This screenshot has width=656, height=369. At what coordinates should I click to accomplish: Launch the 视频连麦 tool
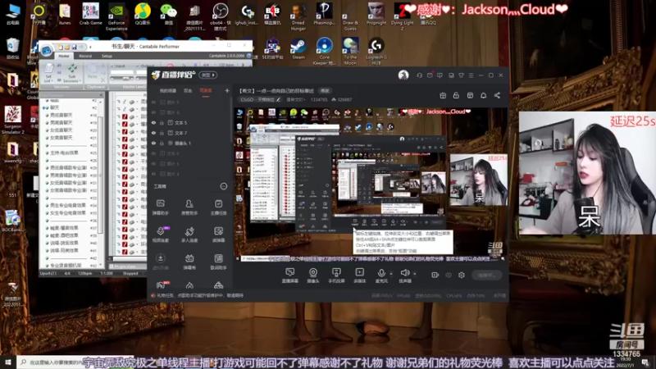tap(160, 235)
